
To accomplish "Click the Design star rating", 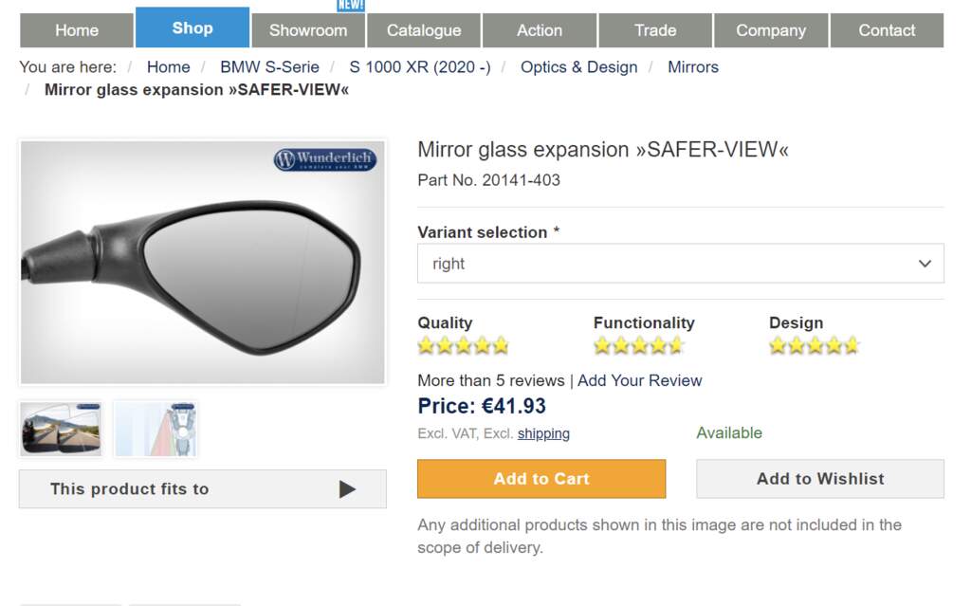I will click(x=814, y=345).
